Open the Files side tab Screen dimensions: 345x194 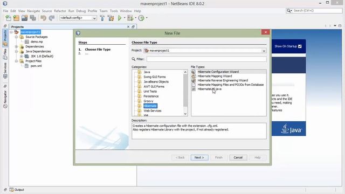tap(5, 54)
